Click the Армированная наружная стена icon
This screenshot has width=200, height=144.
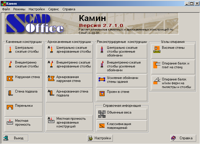pyautogui.click(x=51, y=78)
